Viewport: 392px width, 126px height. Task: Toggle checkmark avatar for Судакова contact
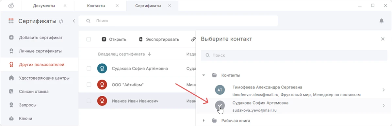220,105
